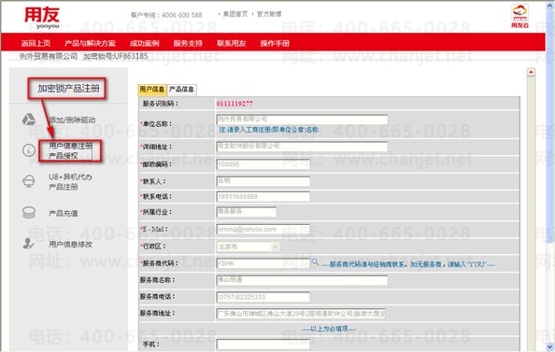
Task: Click the 添加/删除驱动 drive icon
Action: pyautogui.click(x=29, y=120)
